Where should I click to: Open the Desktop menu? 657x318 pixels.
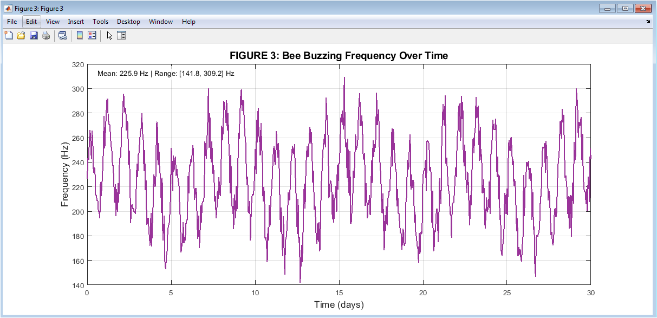(x=128, y=22)
